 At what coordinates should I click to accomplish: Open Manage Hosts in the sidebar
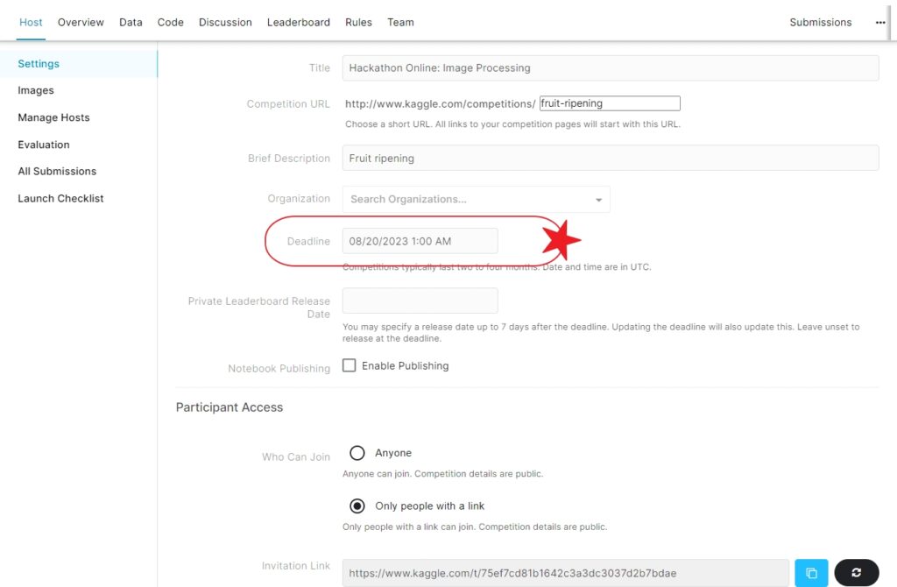pyautogui.click(x=53, y=117)
